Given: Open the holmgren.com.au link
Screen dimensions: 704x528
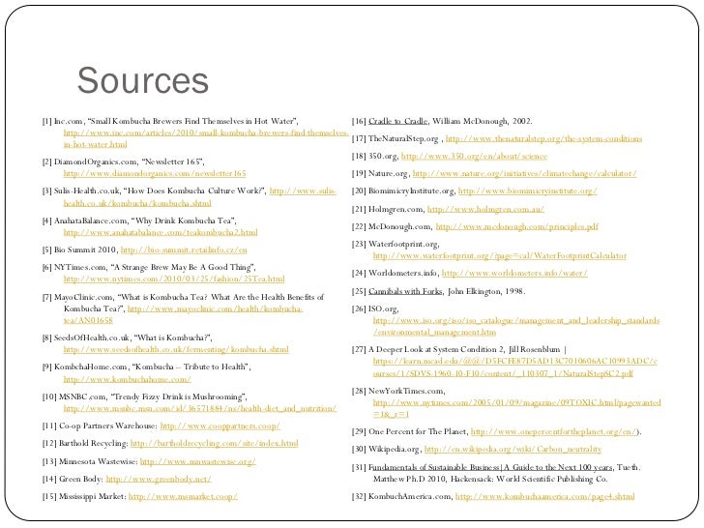Looking at the screenshot, I should click(485, 209).
